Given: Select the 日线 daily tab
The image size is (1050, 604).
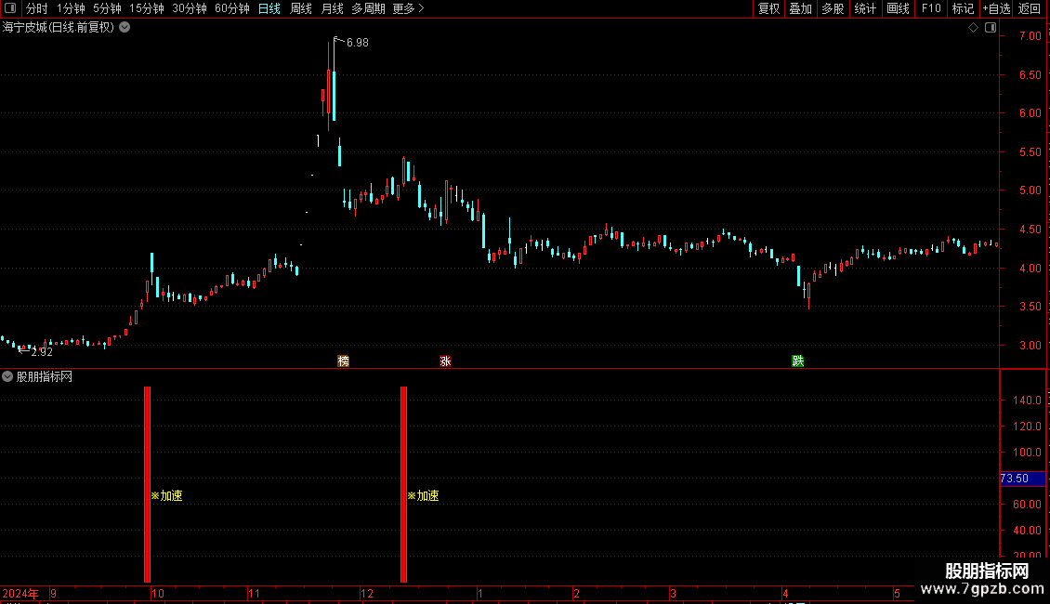Looking at the screenshot, I should point(269,8).
